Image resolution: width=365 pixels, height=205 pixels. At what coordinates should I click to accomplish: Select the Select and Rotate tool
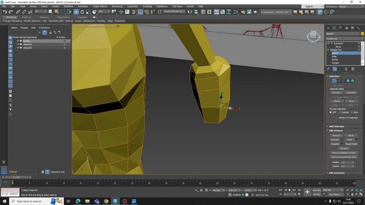coord(82,11)
